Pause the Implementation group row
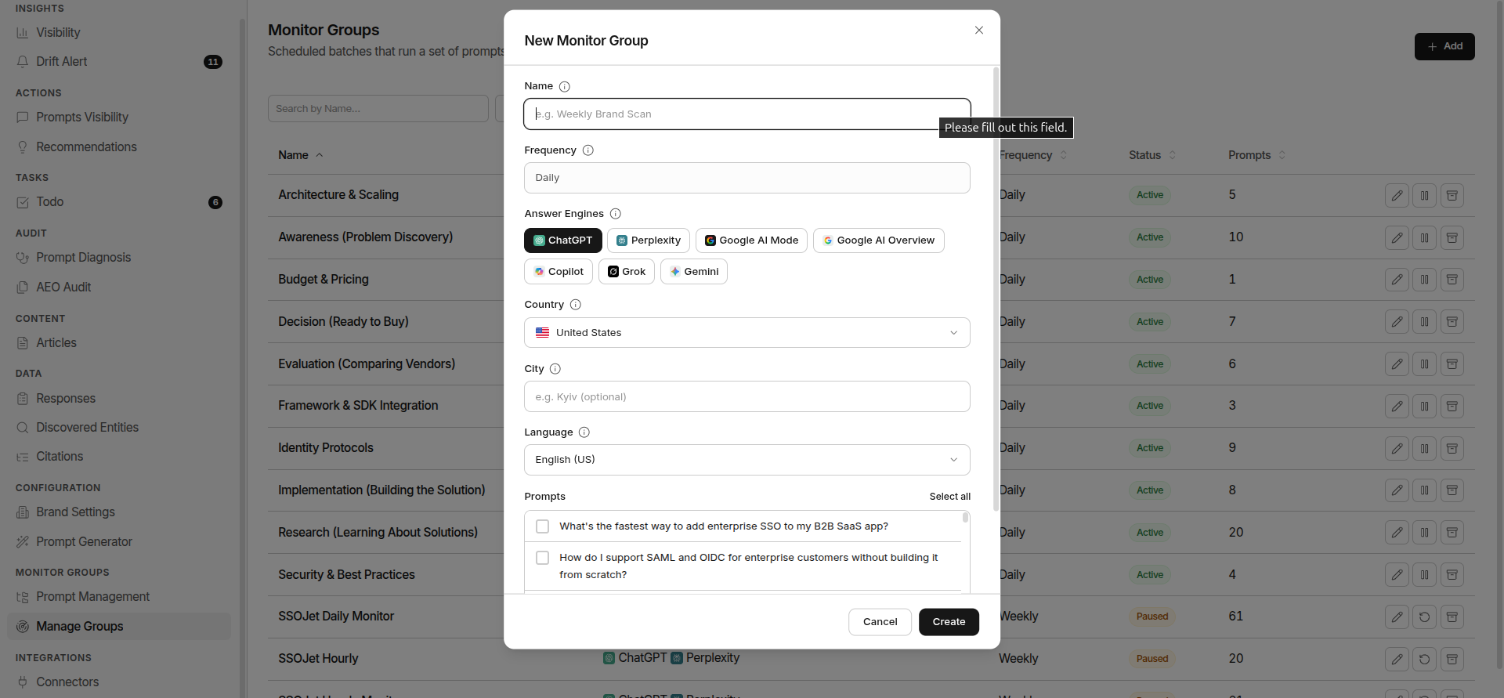1504x698 pixels. pyautogui.click(x=1424, y=490)
